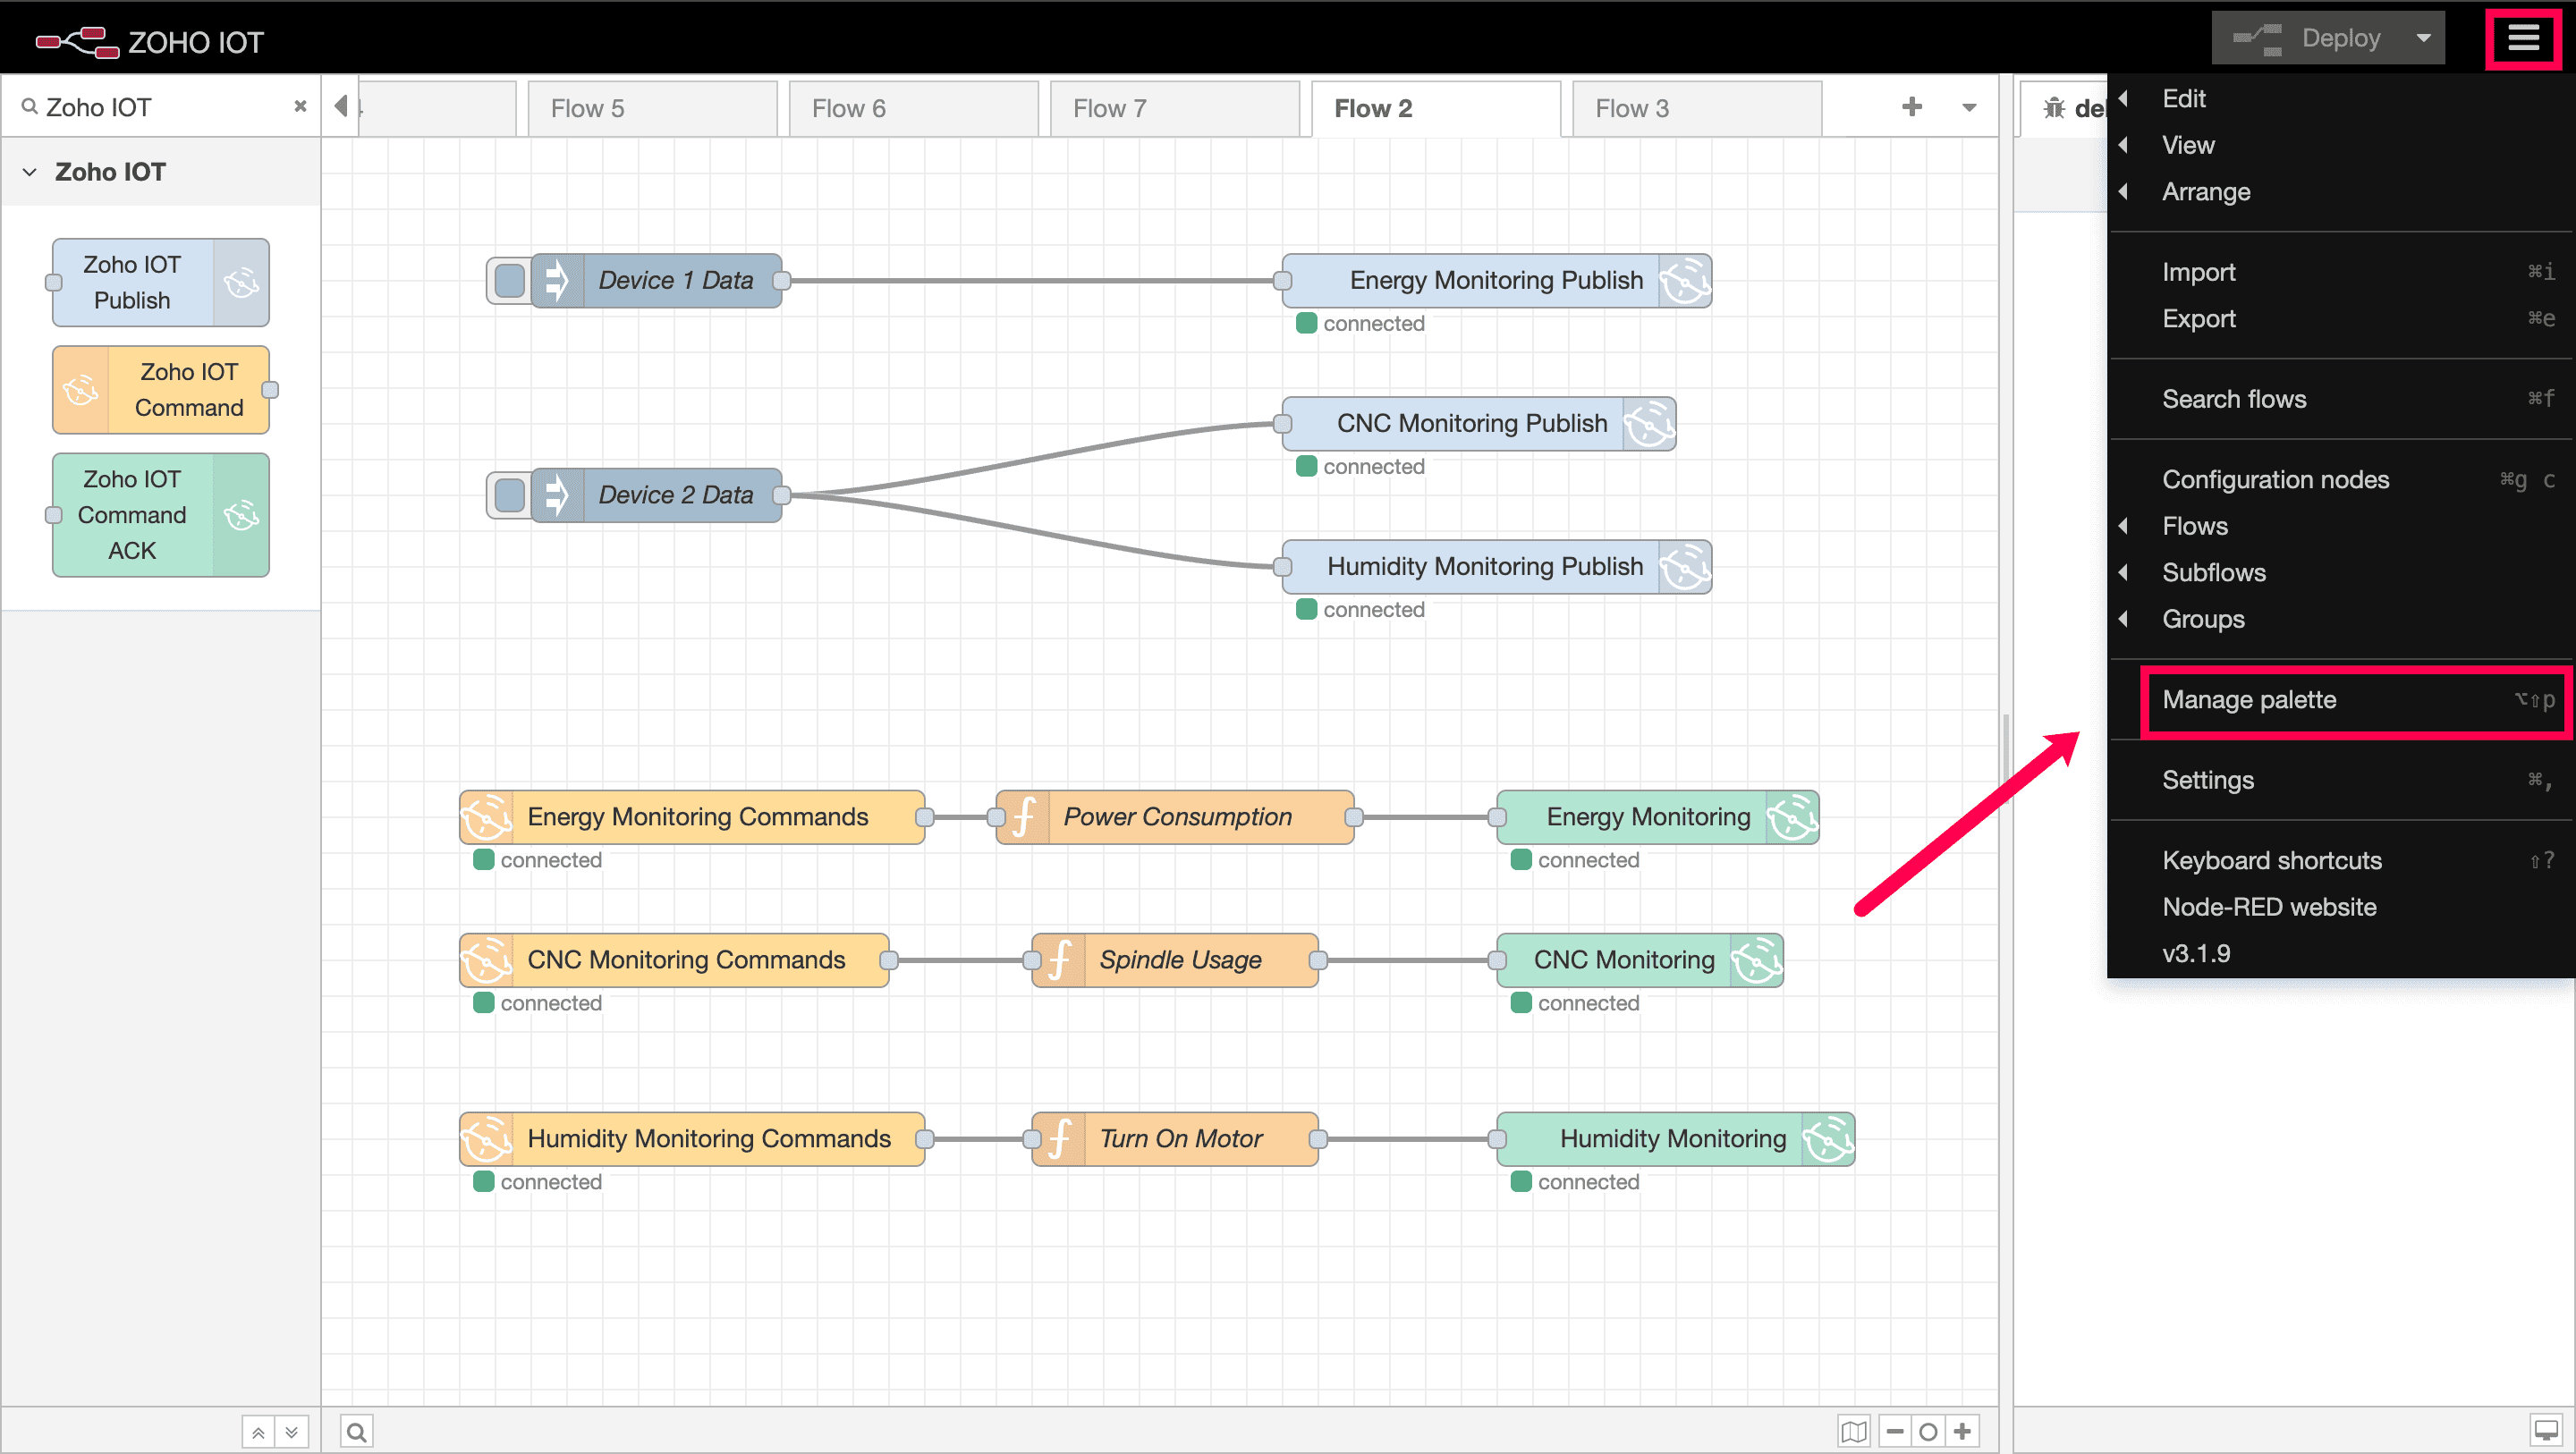
Task: Switch to the Flow 3 tab
Action: tap(1695, 108)
